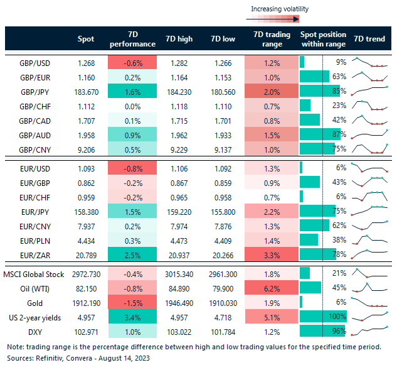Select the Gold 7D trend sparkline
This screenshot has height=365, width=397.
(369, 302)
